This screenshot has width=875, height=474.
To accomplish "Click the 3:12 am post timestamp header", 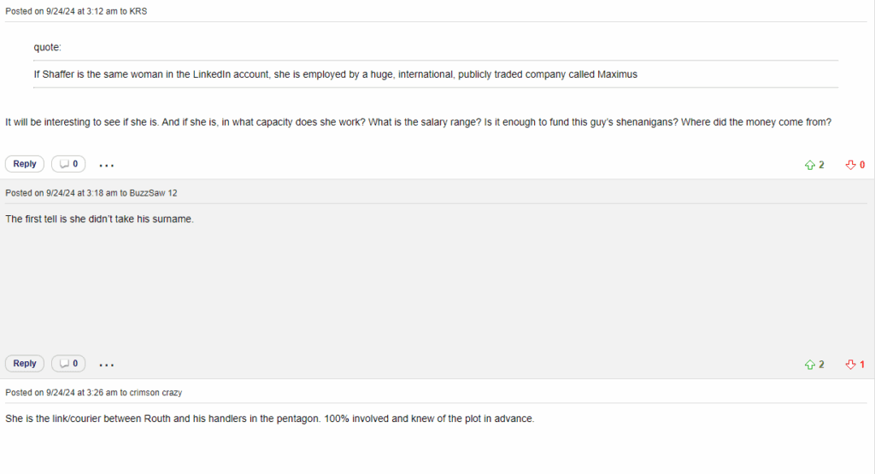I will click(x=76, y=11).
